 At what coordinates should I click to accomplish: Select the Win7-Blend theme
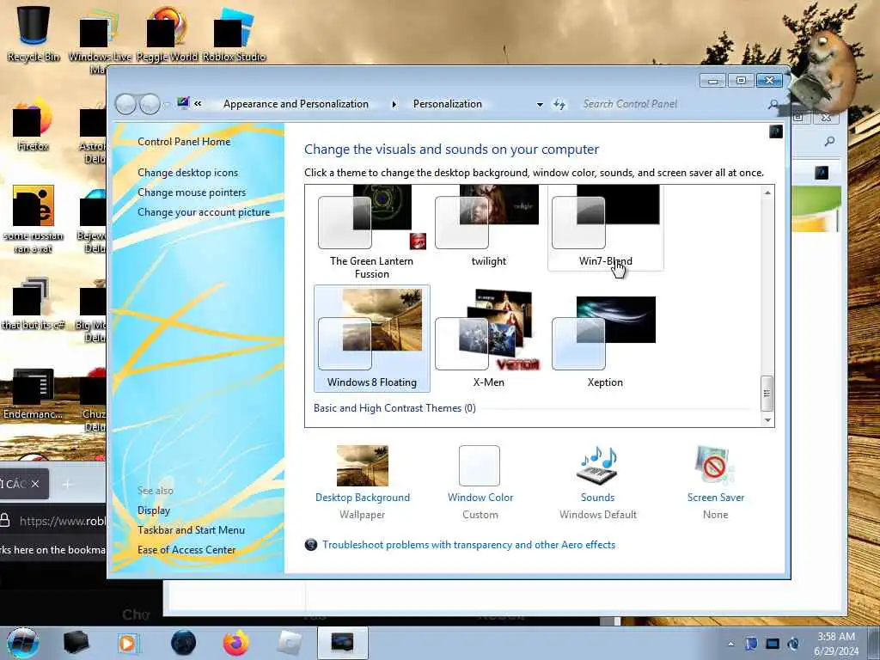[x=606, y=227]
